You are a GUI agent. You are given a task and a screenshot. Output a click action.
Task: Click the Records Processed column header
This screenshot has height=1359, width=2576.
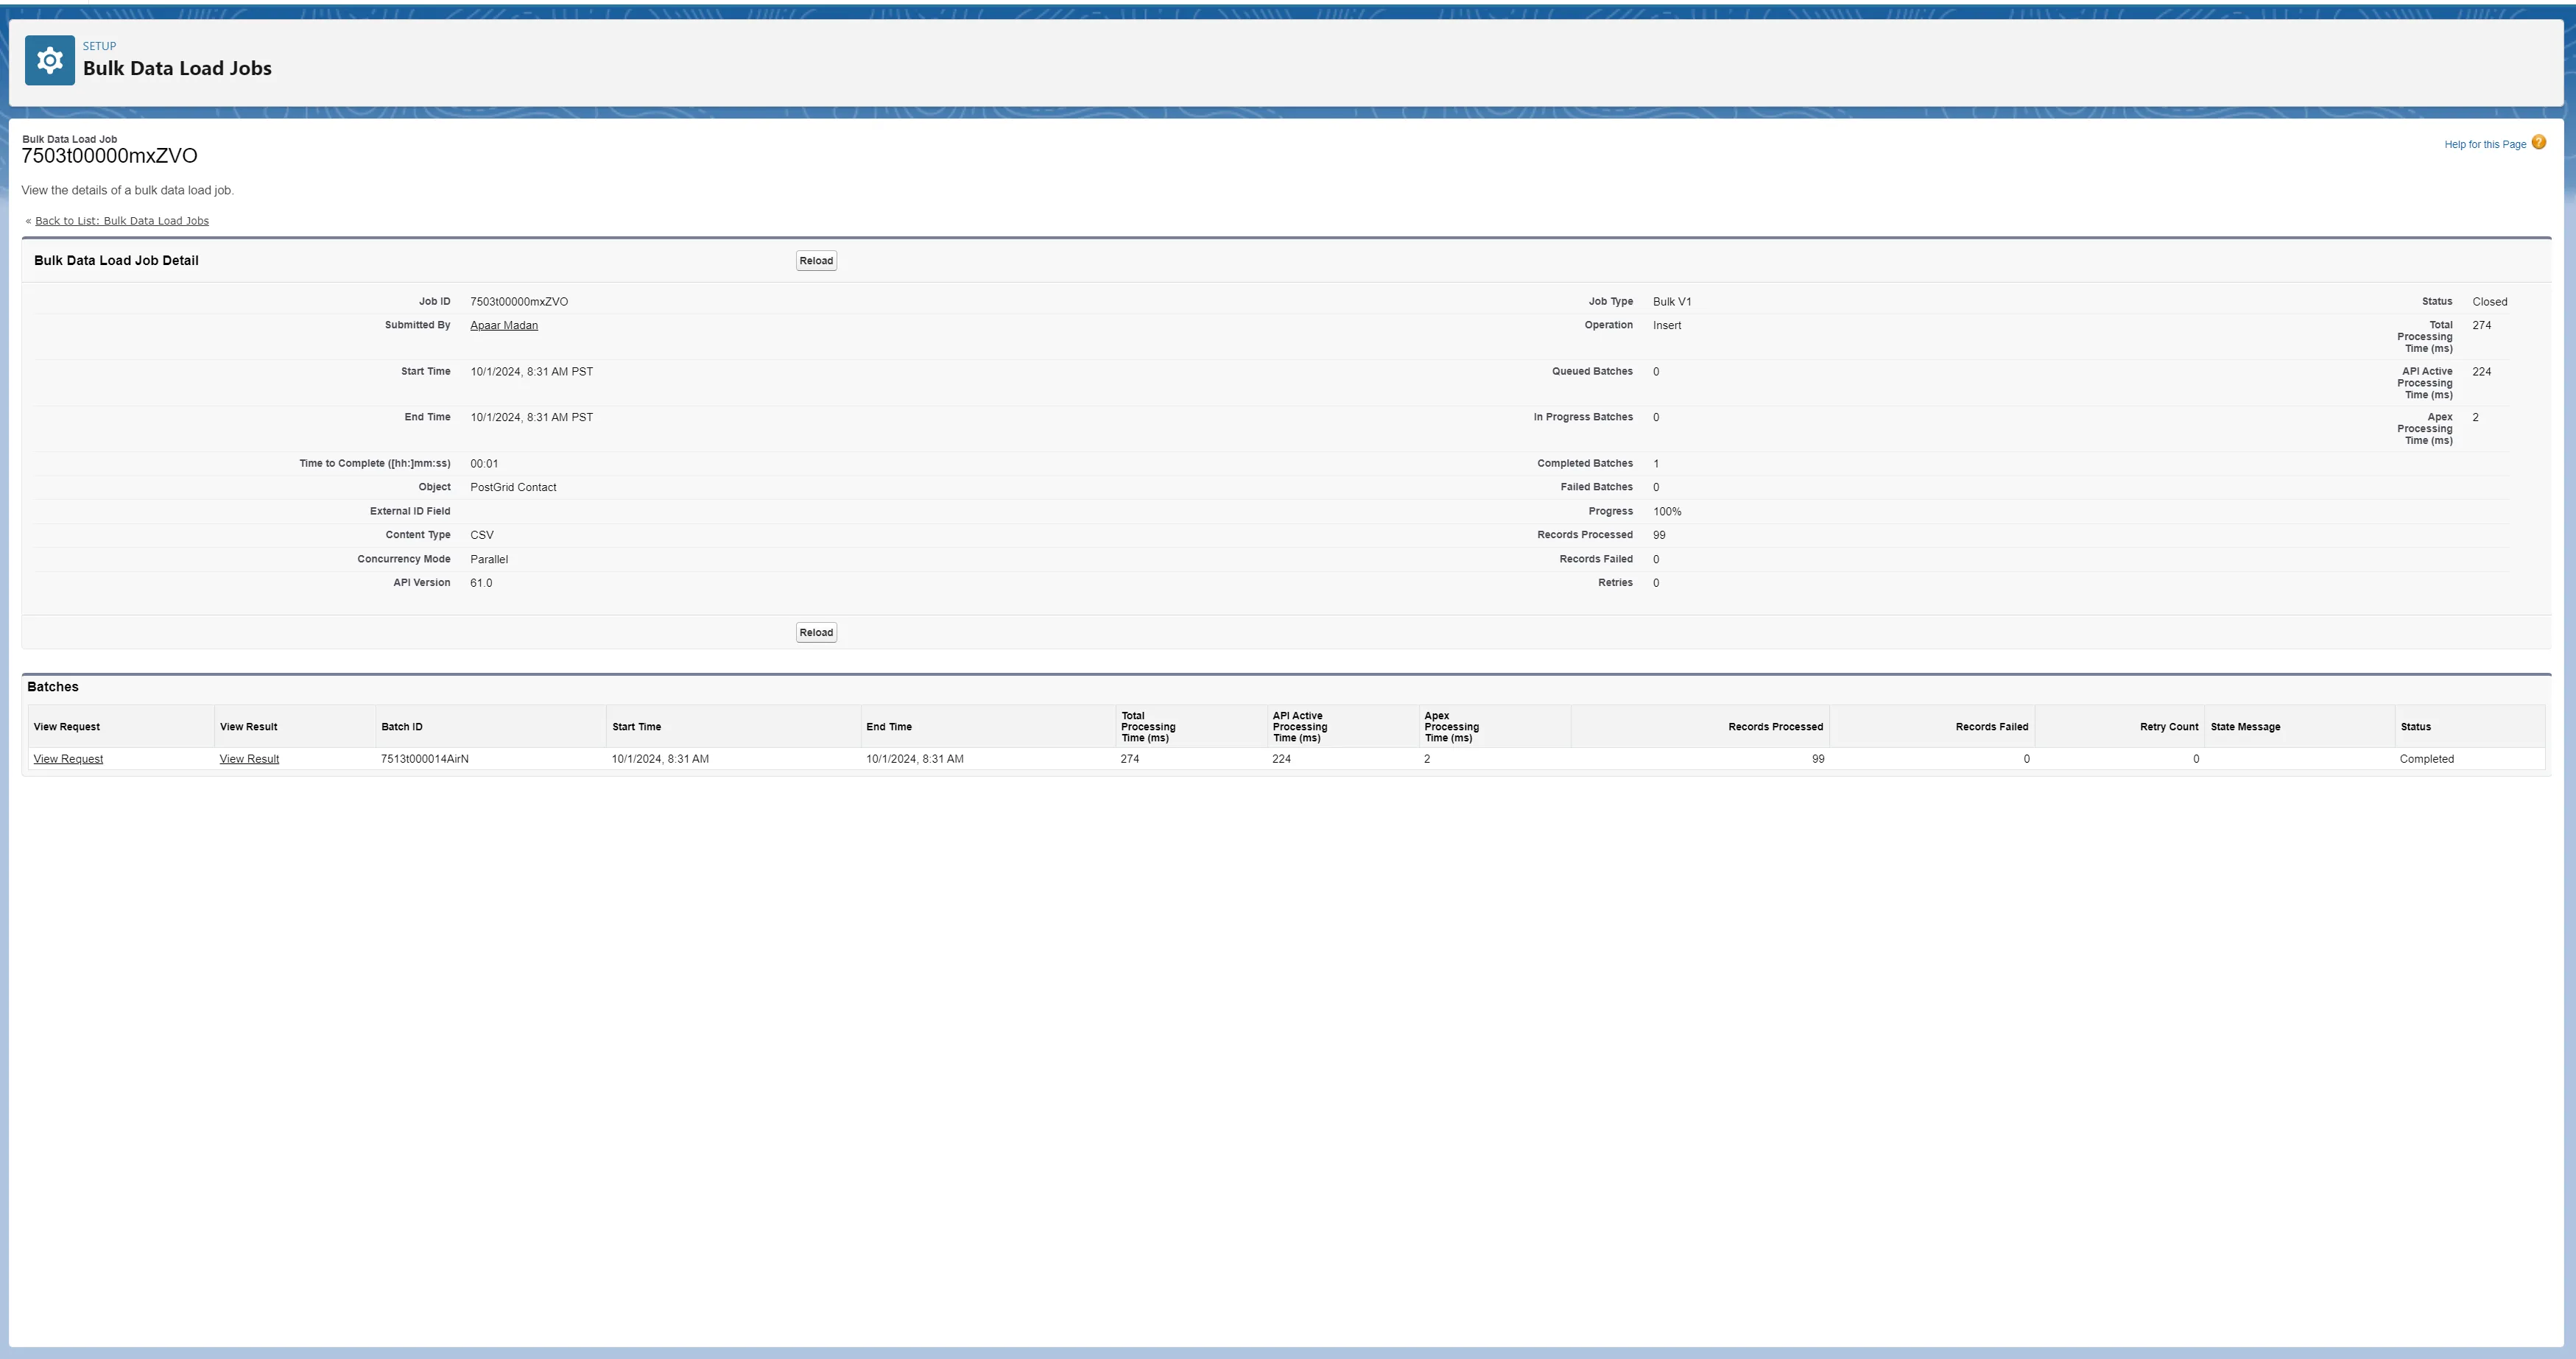point(1774,727)
